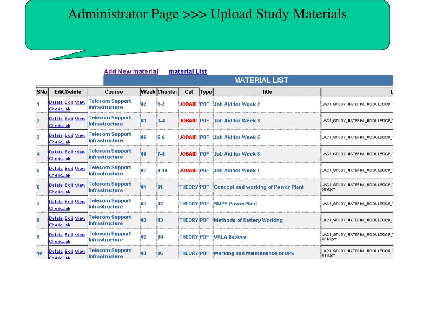View row 1 Job Aid for Week 2
The width and height of the screenshot is (429, 322).
pyautogui.click(x=80, y=102)
